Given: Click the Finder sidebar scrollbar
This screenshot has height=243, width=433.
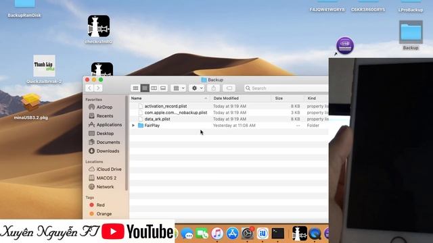Looking at the screenshot, I should coord(127,143).
